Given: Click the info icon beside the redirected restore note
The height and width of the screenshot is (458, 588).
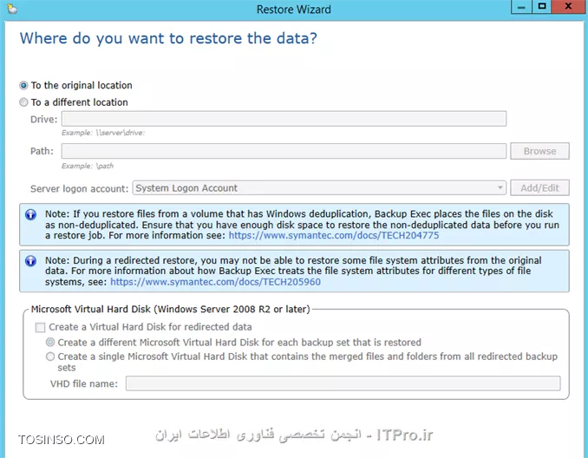Looking at the screenshot, I should click(x=30, y=261).
